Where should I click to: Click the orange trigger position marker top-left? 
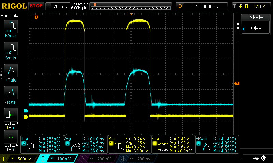tap(36, 17)
